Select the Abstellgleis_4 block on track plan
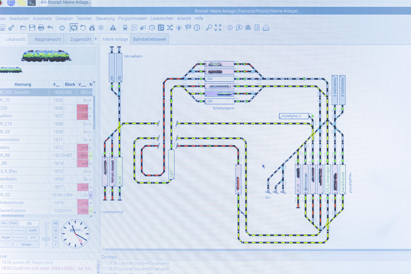 (294, 116)
